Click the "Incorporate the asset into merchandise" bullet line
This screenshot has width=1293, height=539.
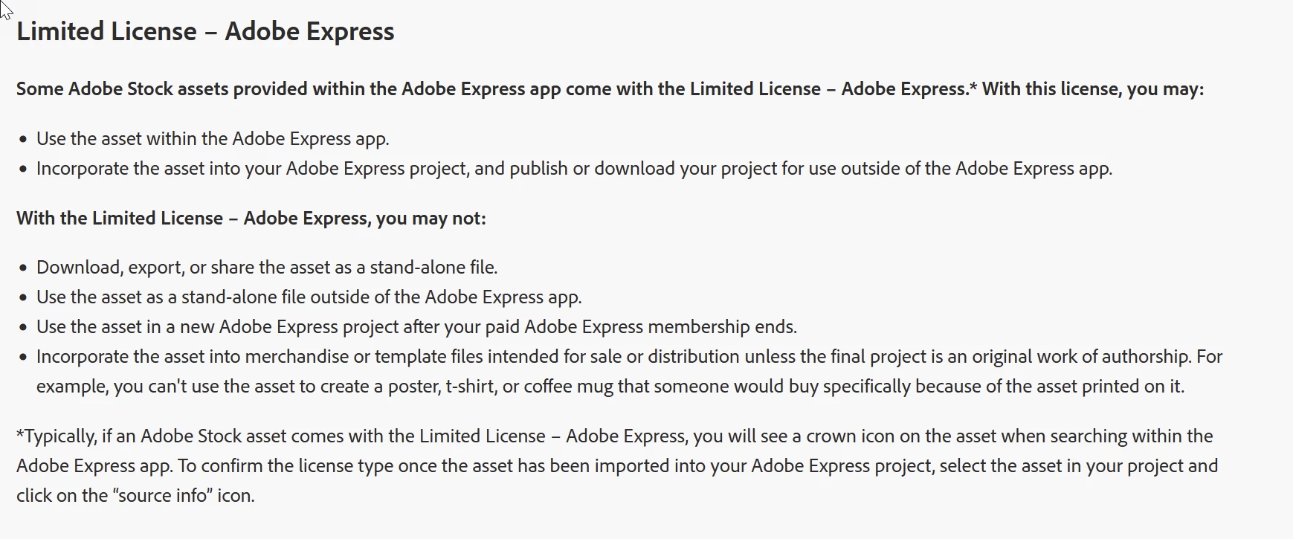point(629,357)
